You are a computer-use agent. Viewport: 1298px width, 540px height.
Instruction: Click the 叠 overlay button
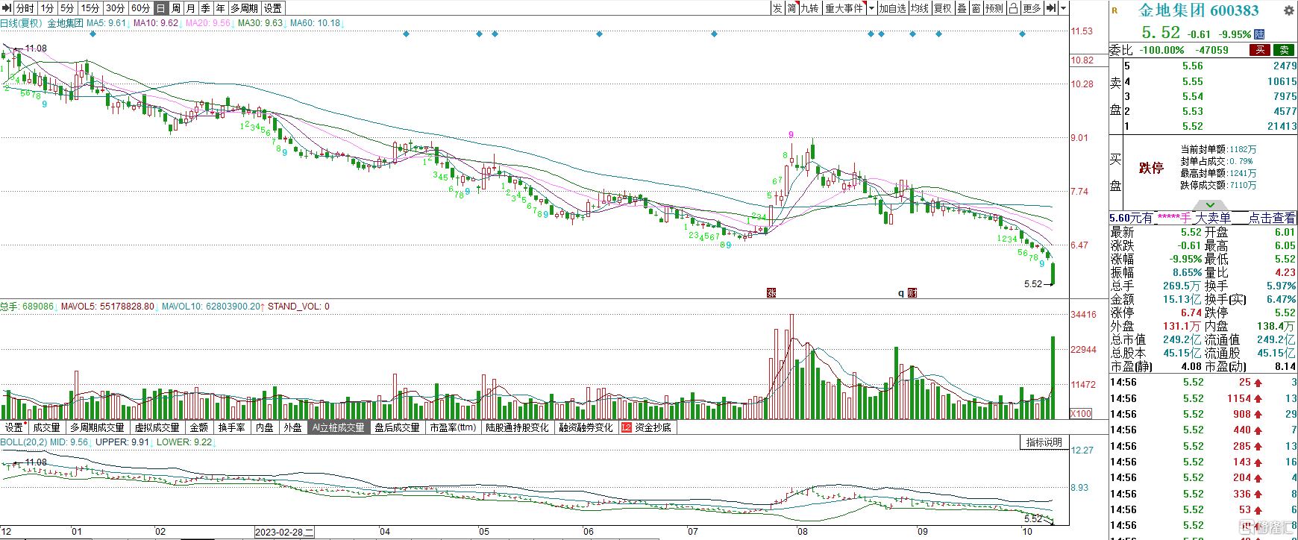point(962,8)
